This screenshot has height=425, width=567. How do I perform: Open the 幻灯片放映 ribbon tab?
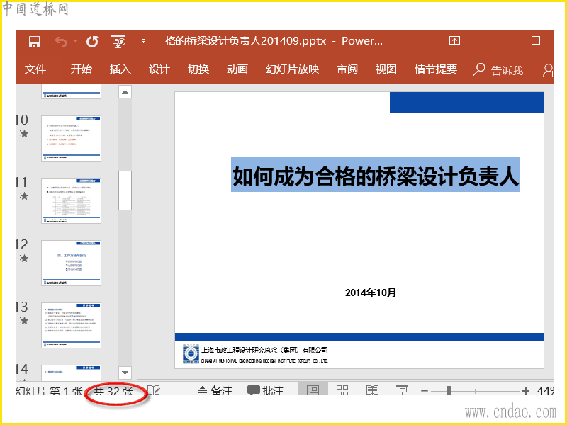click(x=292, y=69)
